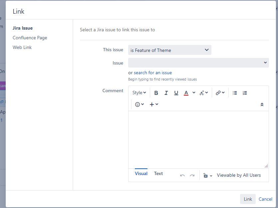Collapse the comment editor toolbar
Viewport: 278px width, 208px height.
click(262, 104)
